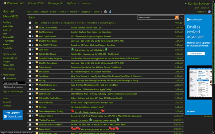Click low-priority arrow on Saffron Slim row
The image size is (215, 134).
point(33,94)
